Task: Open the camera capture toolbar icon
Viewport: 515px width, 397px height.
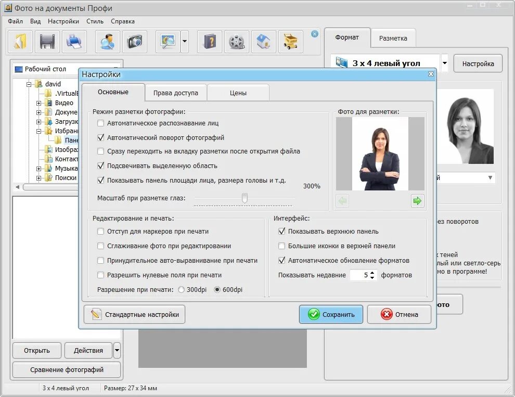Action: (135, 42)
